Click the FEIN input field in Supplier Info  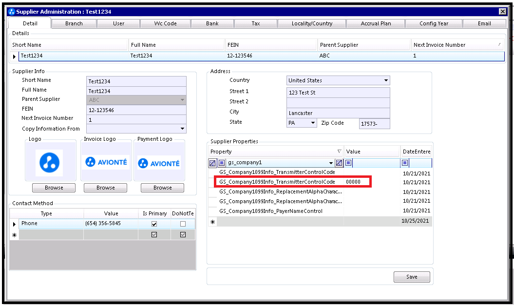(136, 110)
